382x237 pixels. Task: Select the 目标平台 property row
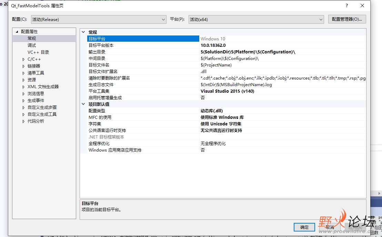(x=226, y=39)
